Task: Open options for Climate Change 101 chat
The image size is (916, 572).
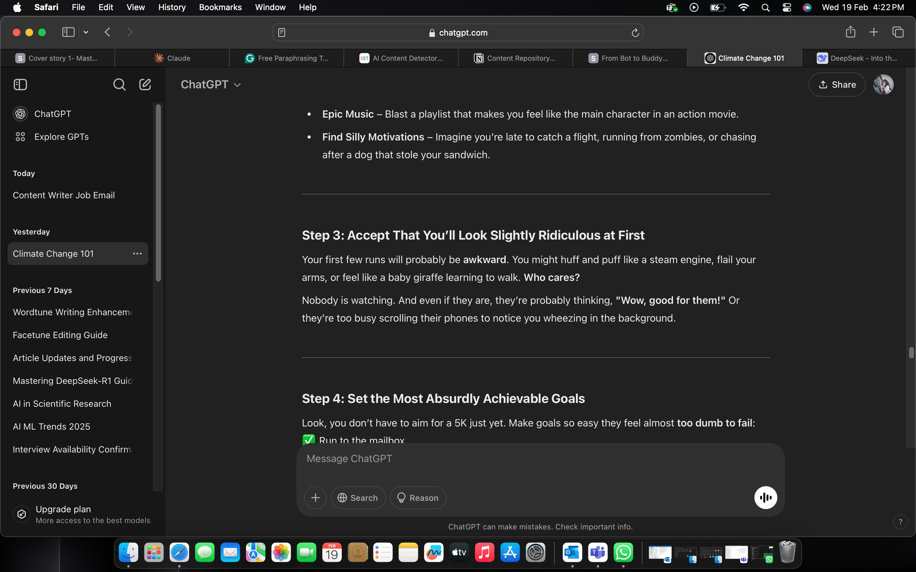Action: (137, 254)
